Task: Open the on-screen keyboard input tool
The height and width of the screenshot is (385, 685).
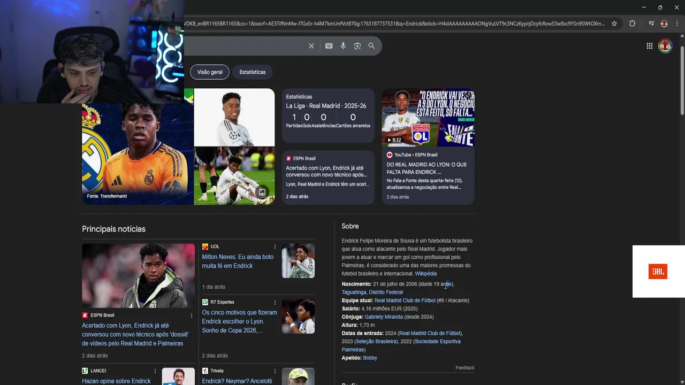Action: click(x=329, y=46)
